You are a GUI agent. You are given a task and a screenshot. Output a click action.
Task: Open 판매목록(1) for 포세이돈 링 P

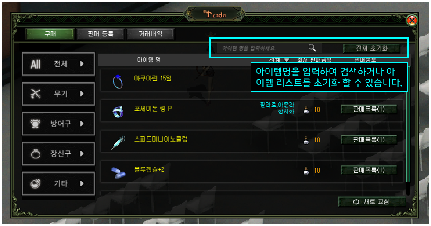tap(369, 109)
